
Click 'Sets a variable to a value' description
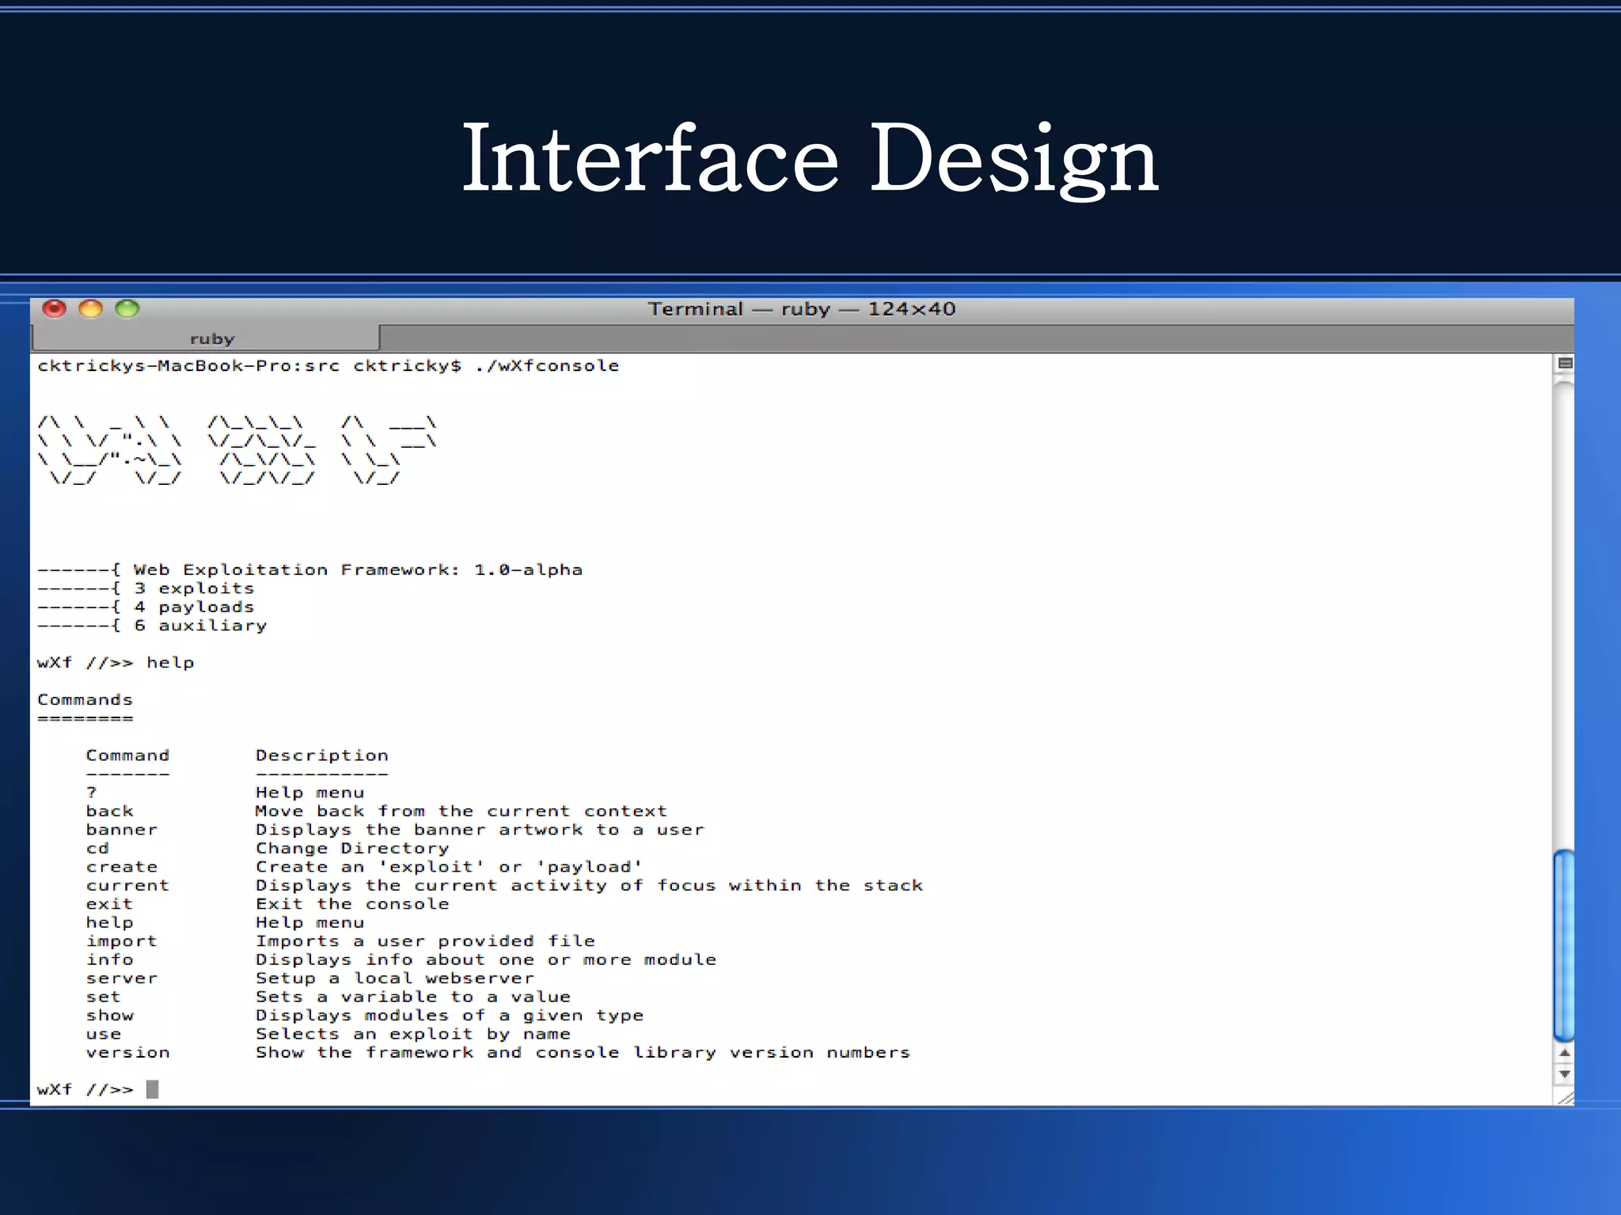tap(413, 997)
